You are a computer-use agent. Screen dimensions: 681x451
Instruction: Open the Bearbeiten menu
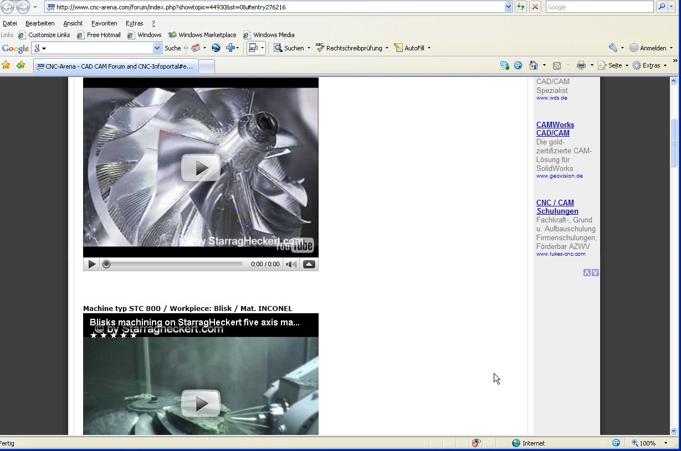coord(40,23)
